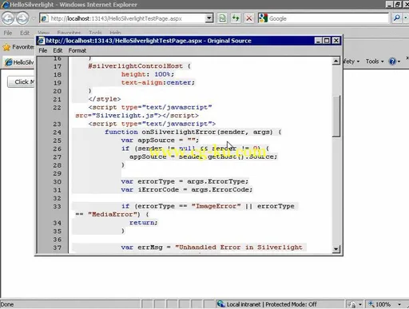Click the Local intranet zone globe icon
The height and width of the screenshot is (309, 409).
click(220, 304)
